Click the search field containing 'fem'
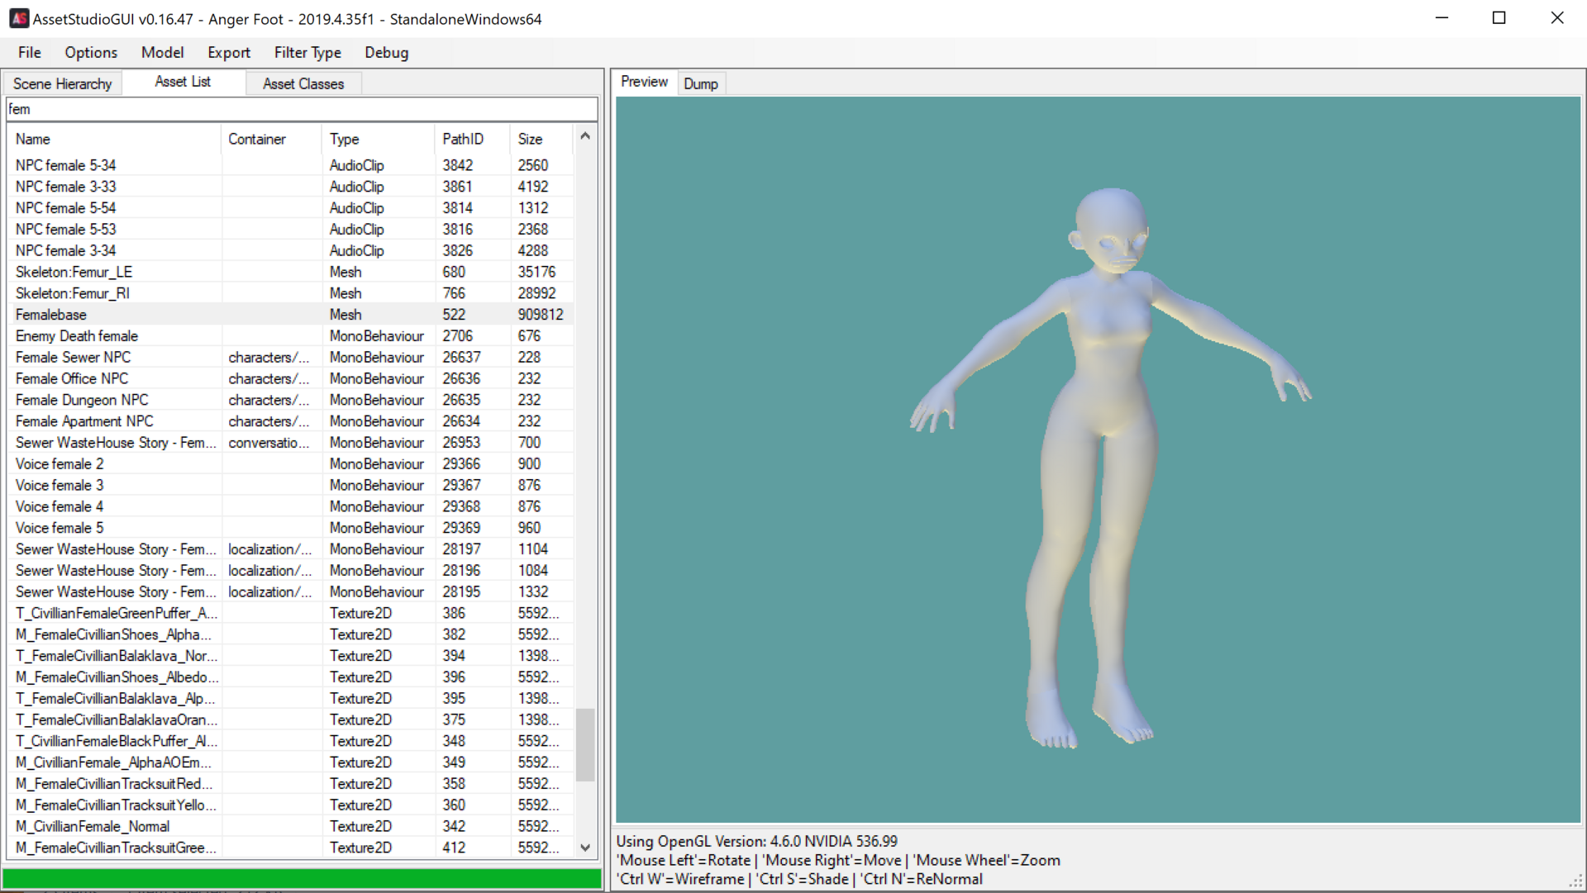The height and width of the screenshot is (893, 1587). [302, 109]
